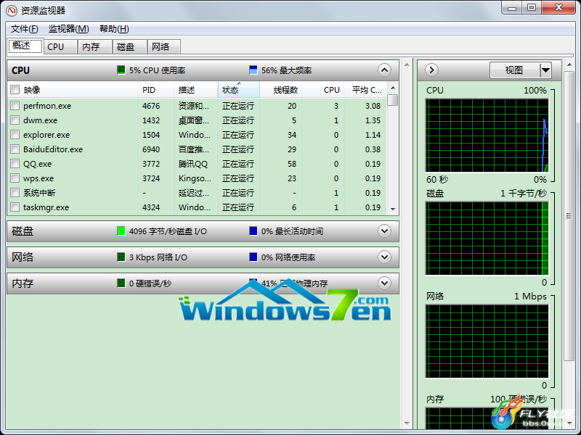
Task: Click the 3.08 average CPU value
Action: click(x=373, y=106)
